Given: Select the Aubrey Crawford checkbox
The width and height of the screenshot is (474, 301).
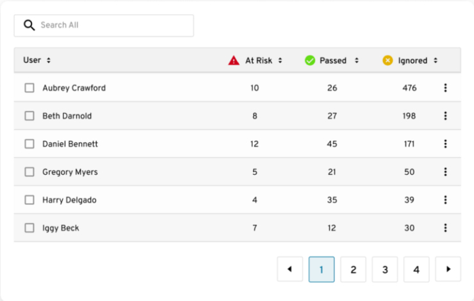Looking at the screenshot, I should point(29,88).
